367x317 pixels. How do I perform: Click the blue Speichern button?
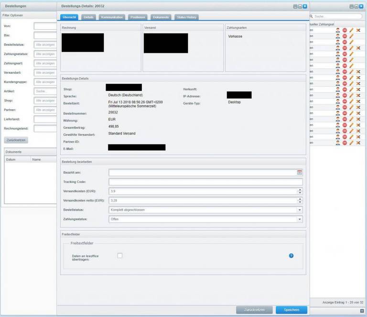(x=291, y=310)
